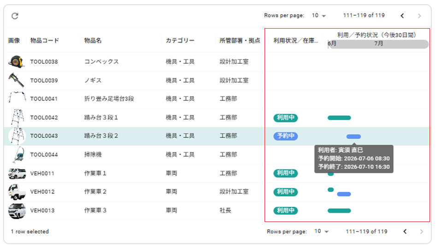Open thumbnail of VEH0011 work vehicle
Image resolution: width=436 pixels, height=245 pixels.
click(17, 173)
